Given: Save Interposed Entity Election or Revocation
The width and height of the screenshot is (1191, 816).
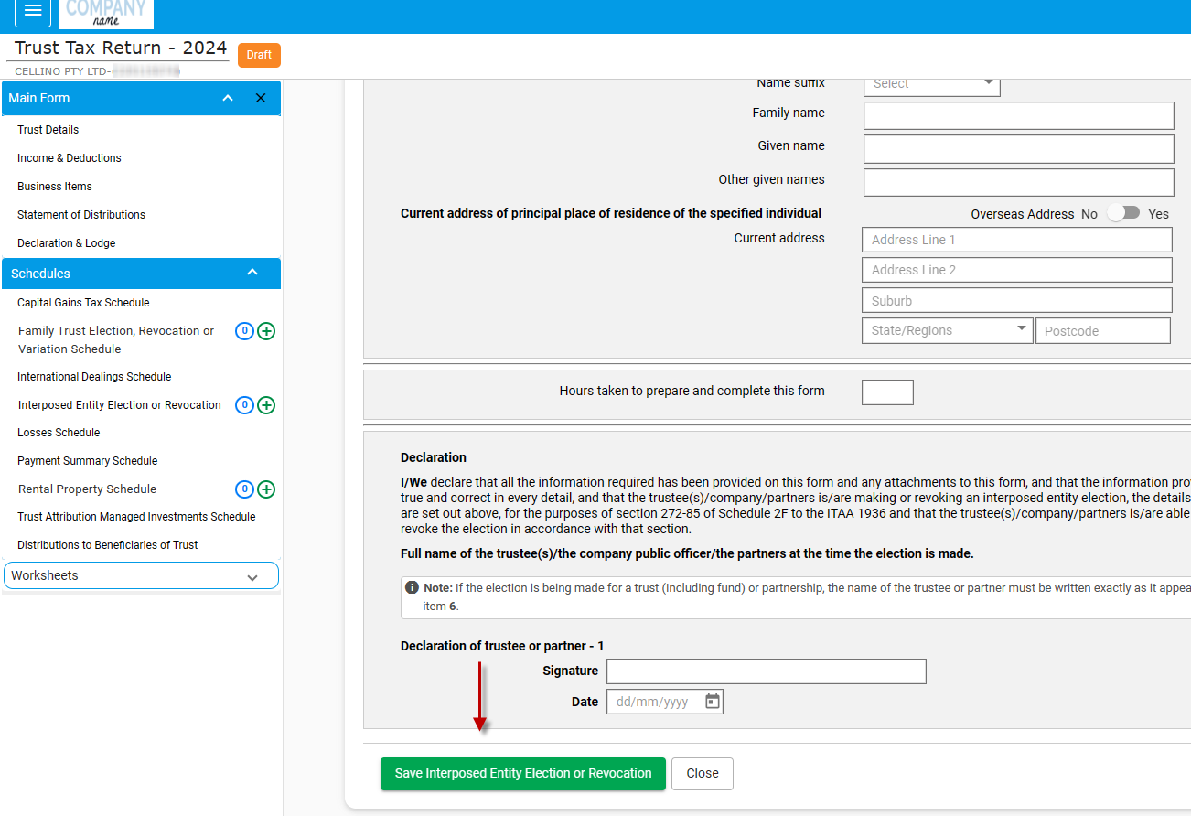Looking at the screenshot, I should pyautogui.click(x=522, y=773).
